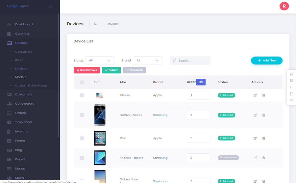The image size is (296, 183).
Task: Click the search magnifier icon
Action: (175, 61)
